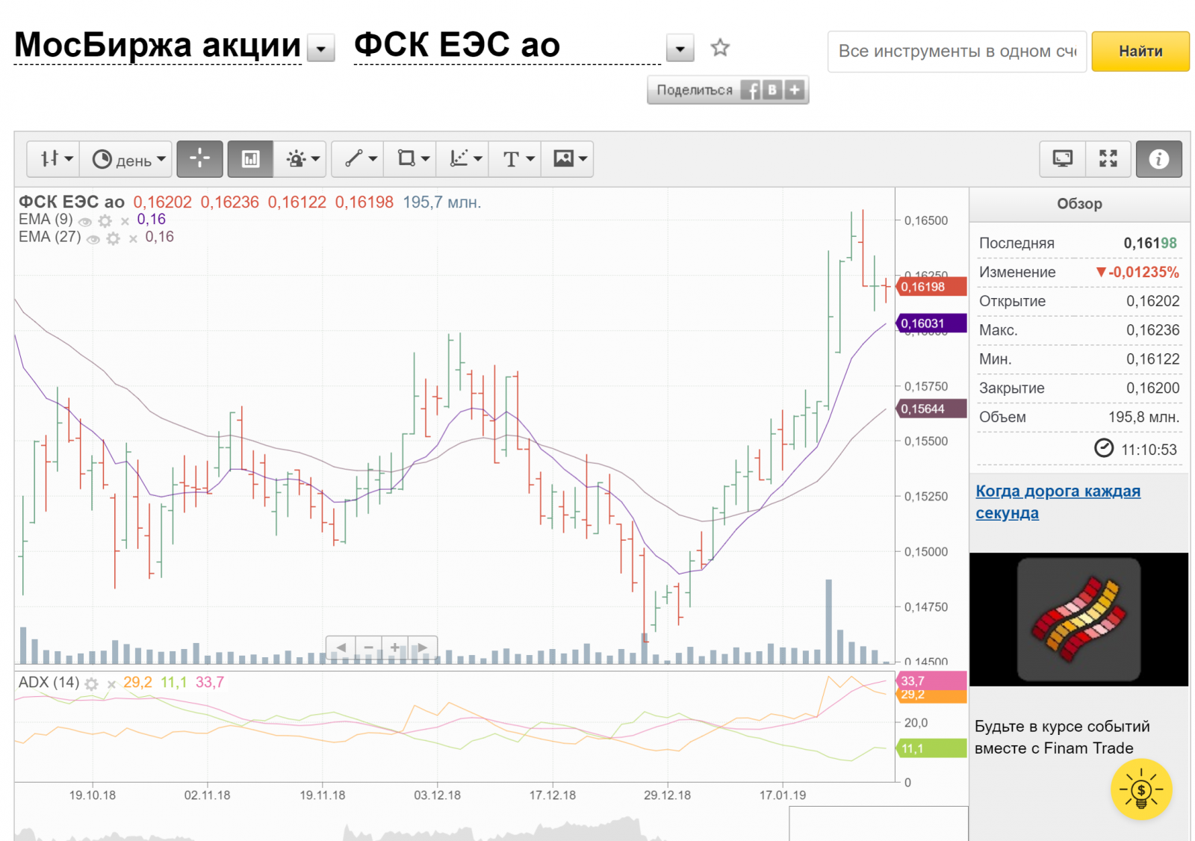Viewport: 1195px width, 841px height.
Task: Open fullscreen chart mode
Action: pyautogui.click(x=1108, y=158)
